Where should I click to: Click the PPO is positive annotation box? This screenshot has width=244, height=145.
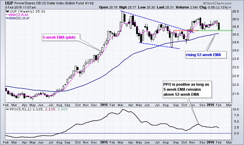pyautogui.click(x=187, y=89)
